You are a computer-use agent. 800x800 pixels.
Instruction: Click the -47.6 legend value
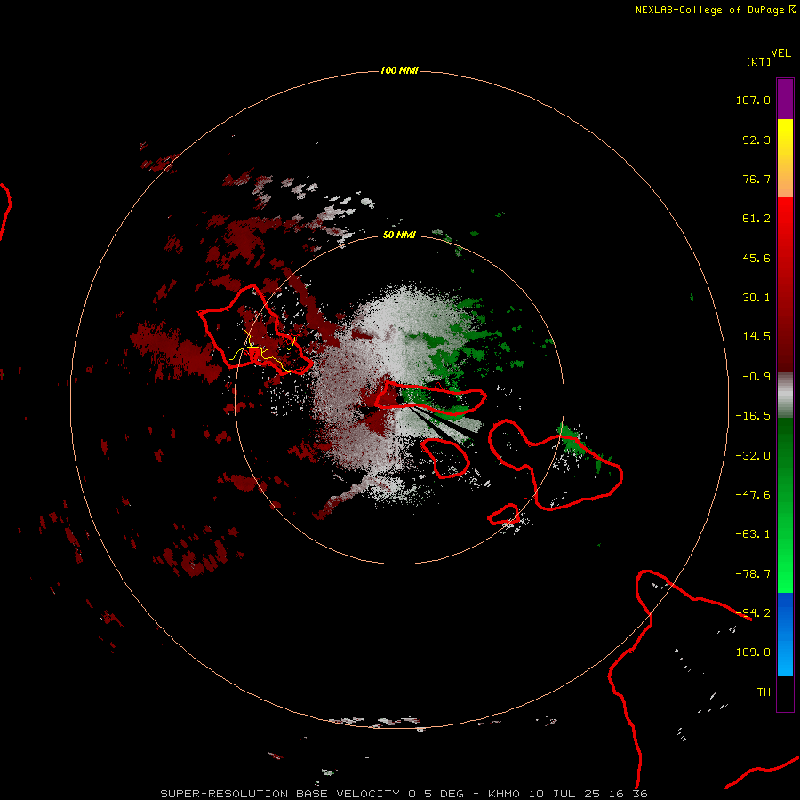tap(753, 495)
